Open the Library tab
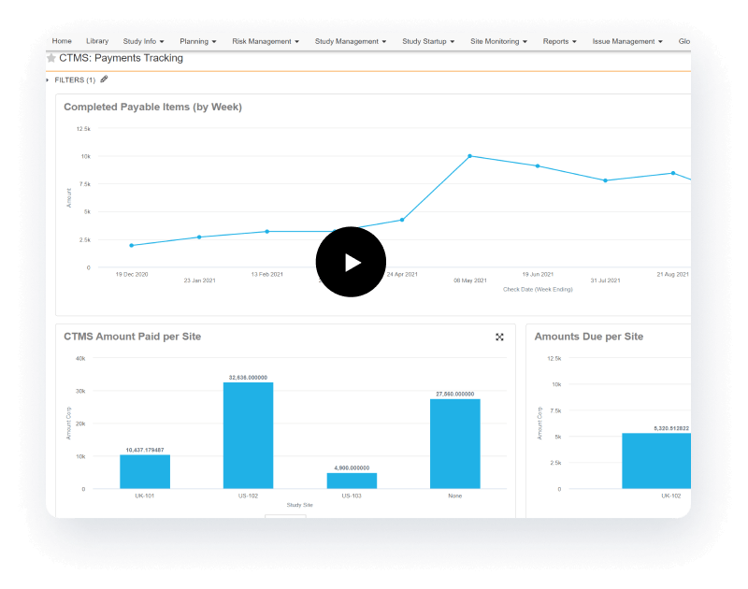The height and width of the screenshot is (589, 748). point(97,41)
